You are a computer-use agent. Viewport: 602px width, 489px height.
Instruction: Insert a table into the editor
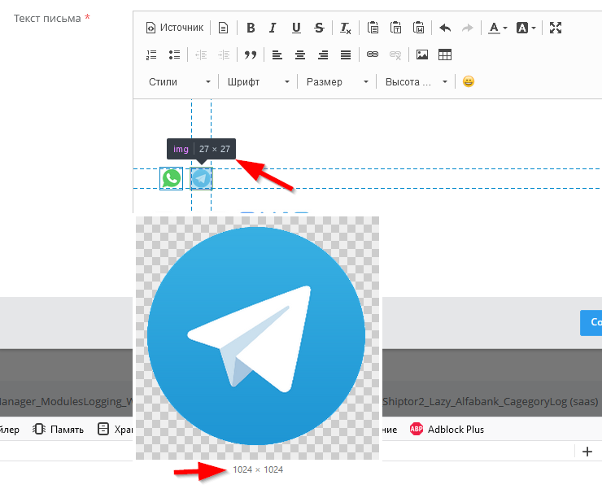coord(445,55)
